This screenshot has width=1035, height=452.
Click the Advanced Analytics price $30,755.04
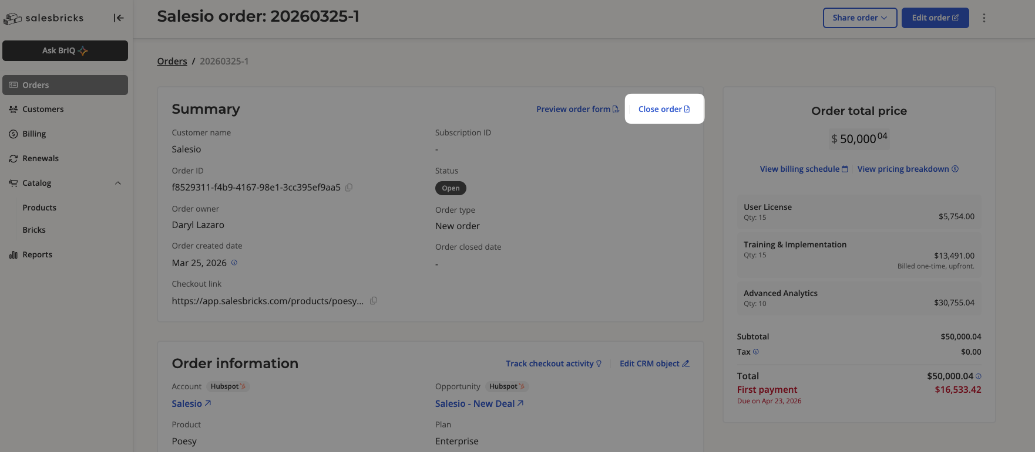tap(954, 303)
